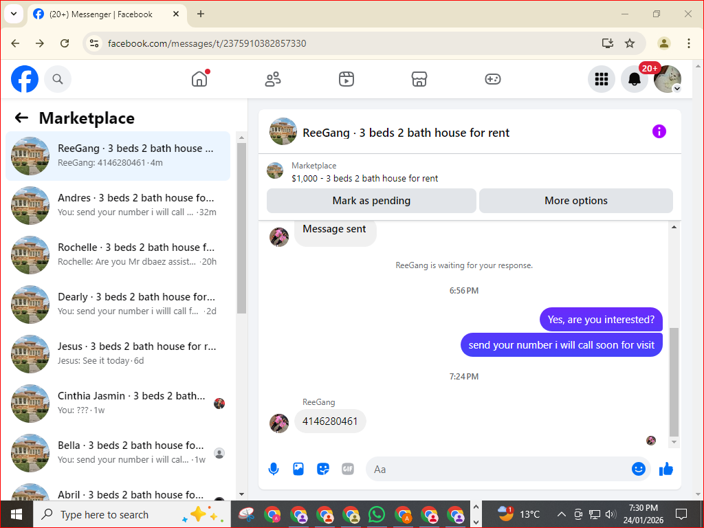Open the Friends icon in top navigation
The width and height of the screenshot is (704, 528).
[x=273, y=79]
